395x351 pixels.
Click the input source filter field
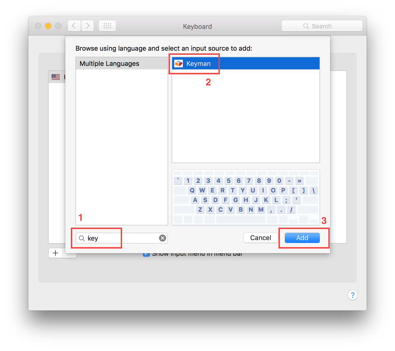point(122,238)
